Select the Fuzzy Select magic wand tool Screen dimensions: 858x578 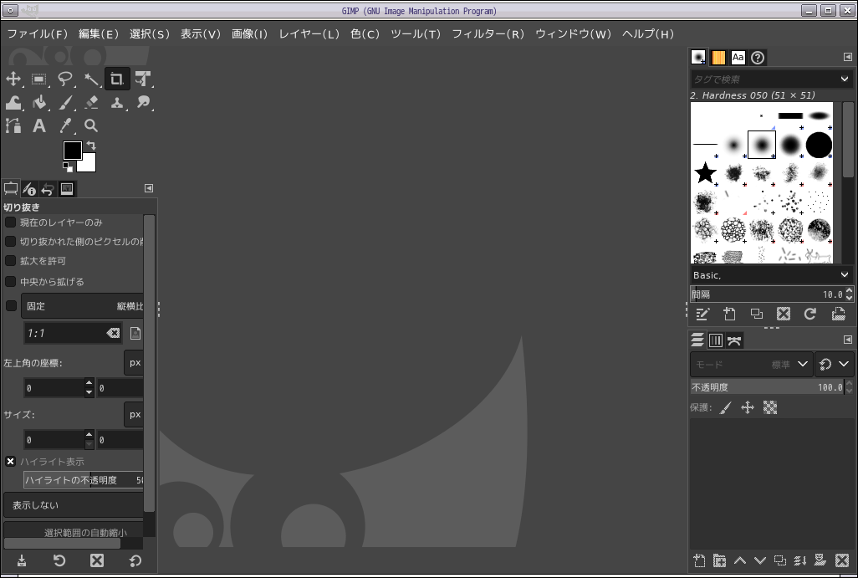point(91,79)
